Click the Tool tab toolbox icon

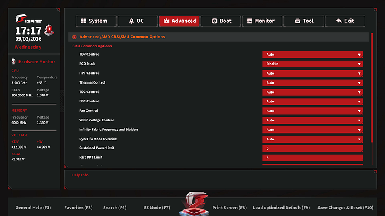297,21
